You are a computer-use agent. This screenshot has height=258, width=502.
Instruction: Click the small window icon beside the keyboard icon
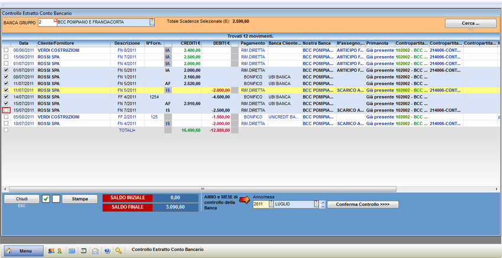(83, 251)
